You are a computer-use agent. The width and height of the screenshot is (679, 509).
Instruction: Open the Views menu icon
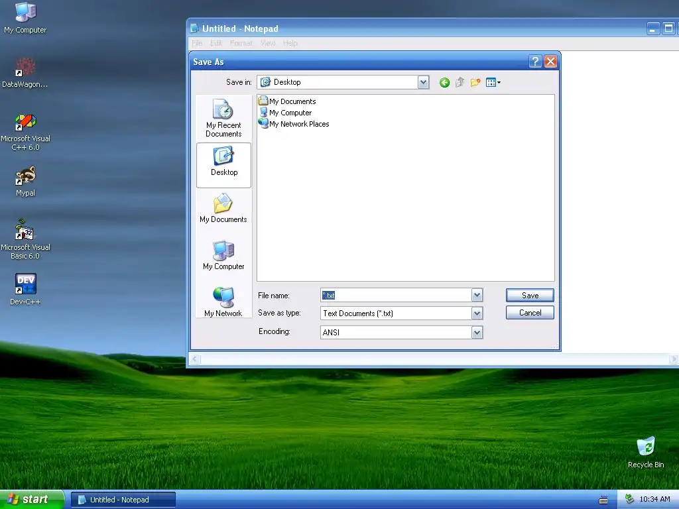point(493,82)
